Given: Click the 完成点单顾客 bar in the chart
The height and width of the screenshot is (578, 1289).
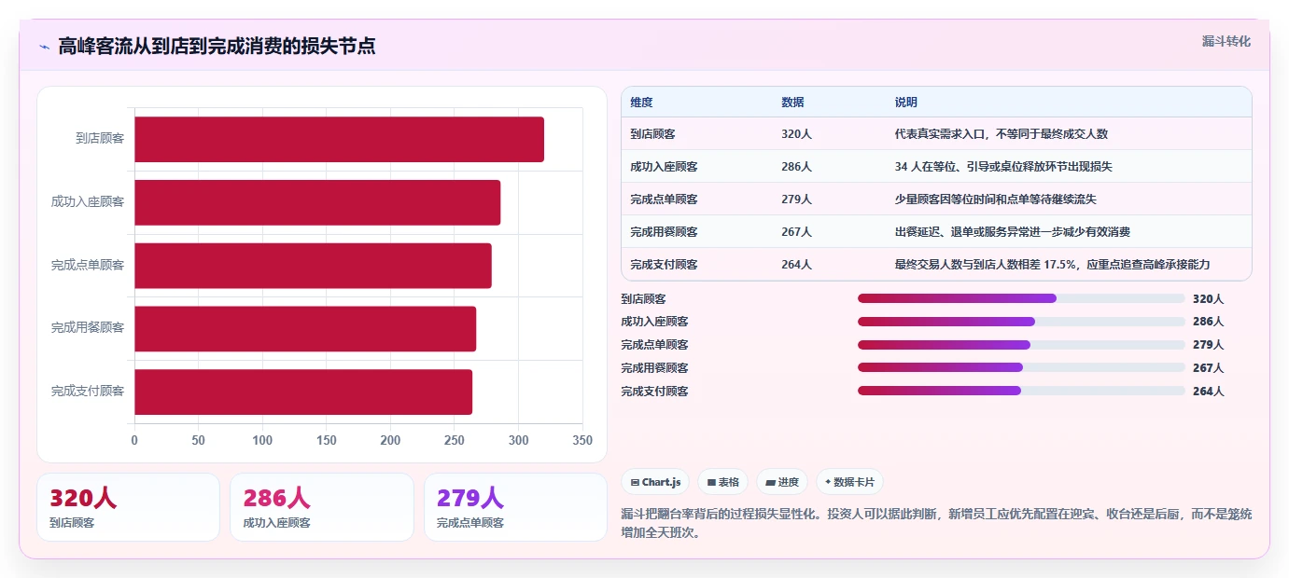Looking at the screenshot, I should click(313, 266).
